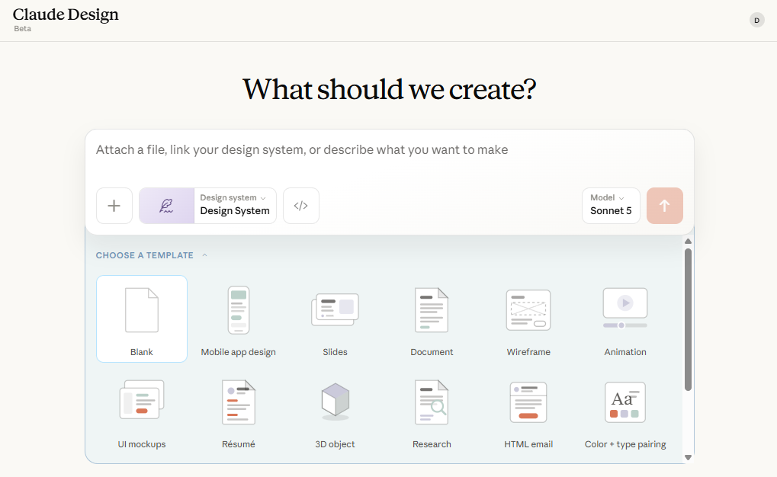
Task: Select the Animation template
Action: pyautogui.click(x=624, y=319)
